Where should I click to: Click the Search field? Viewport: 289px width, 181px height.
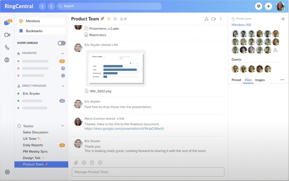(109, 6)
